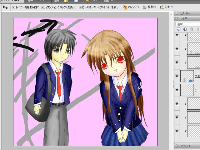The width and height of the screenshot is (200, 150).
Task: Toggle eye of bottommost visible layer row
Action: [x=177, y=131]
